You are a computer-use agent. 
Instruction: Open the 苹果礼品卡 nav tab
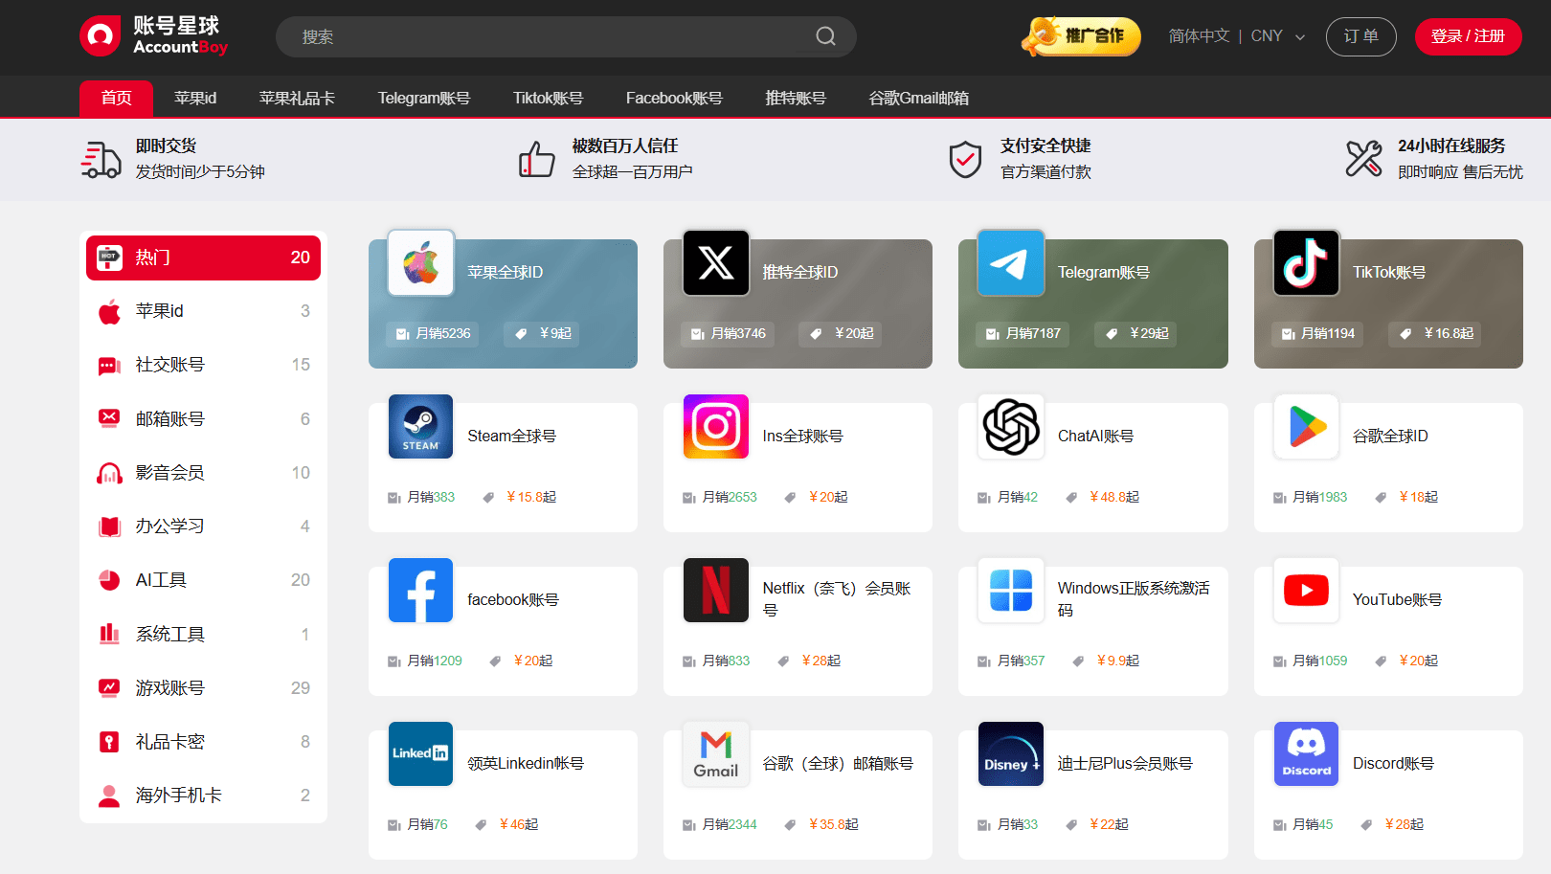(297, 98)
